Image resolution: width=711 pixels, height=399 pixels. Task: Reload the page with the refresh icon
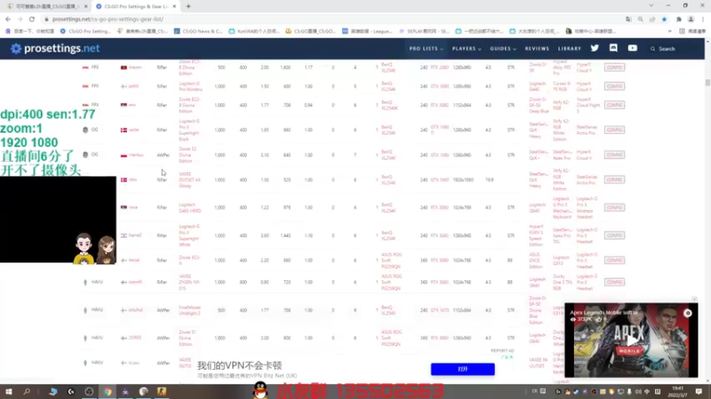[x=32, y=19]
